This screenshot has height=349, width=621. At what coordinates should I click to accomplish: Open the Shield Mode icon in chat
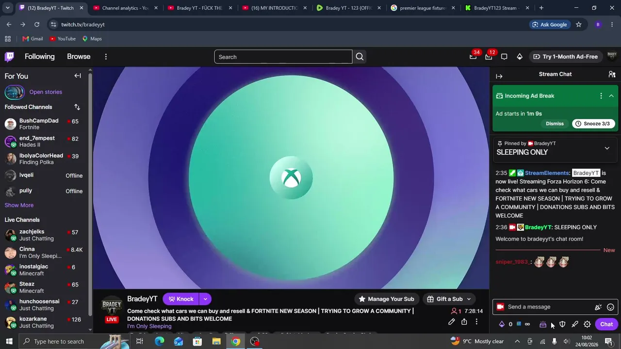point(562,324)
